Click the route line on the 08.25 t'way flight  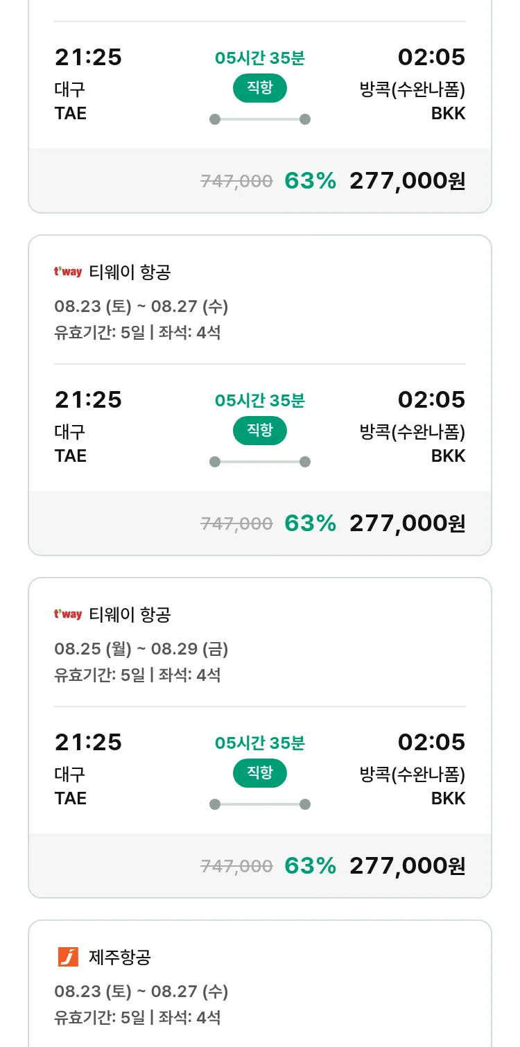click(259, 804)
